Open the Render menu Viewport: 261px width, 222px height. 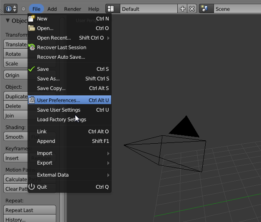(x=72, y=9)
